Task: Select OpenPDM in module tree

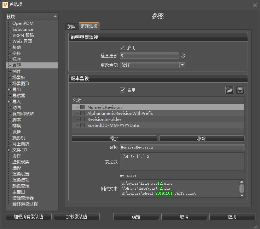Action: click(x=23, y=23)
